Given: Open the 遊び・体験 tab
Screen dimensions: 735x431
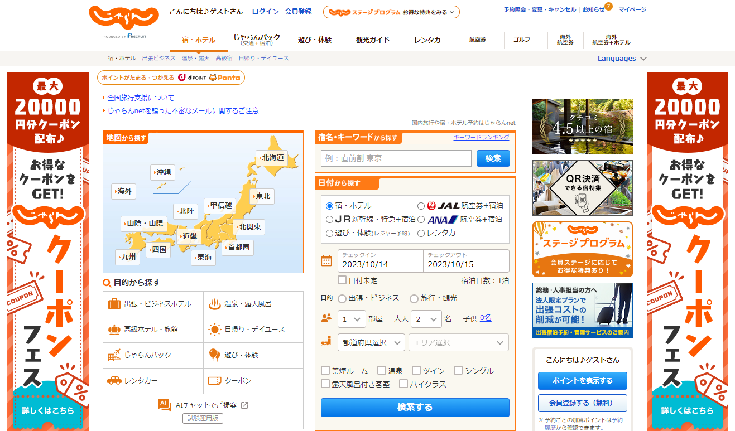Looking at the screenshot, I should (x=315, y=40).
